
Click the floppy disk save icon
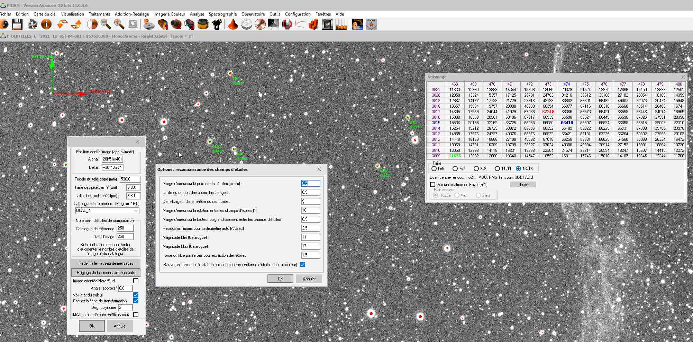17,24
